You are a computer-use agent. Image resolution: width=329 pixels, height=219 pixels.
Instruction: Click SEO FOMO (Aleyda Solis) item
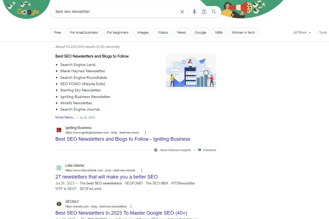pyautogui.click(x=83, y=84)
